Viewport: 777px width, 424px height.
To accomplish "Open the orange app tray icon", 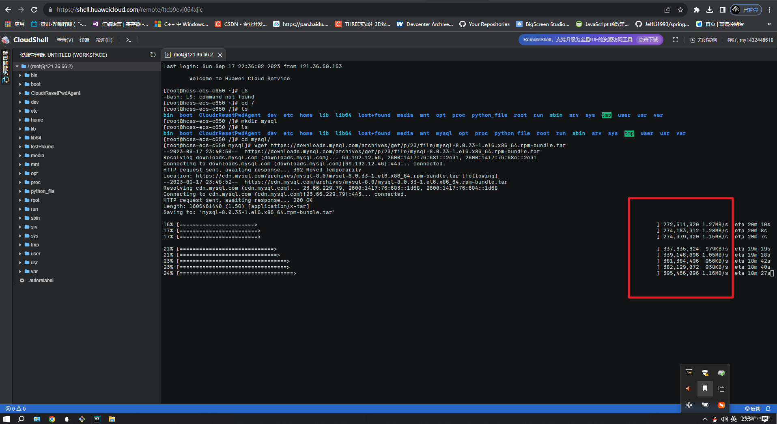I will (x=721, y=405).
